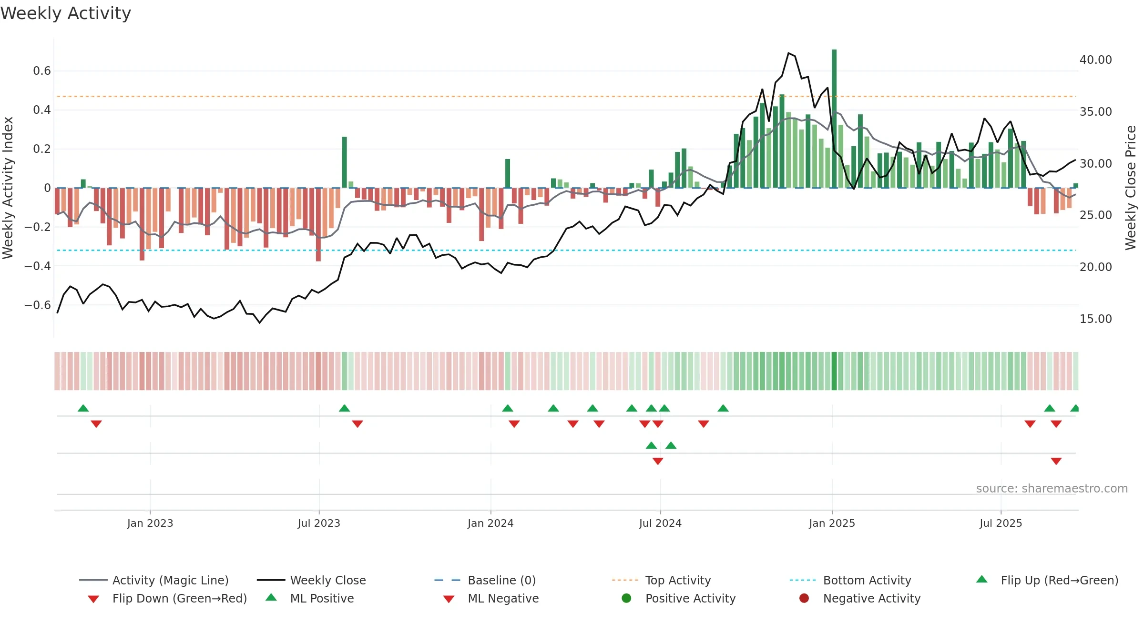This screenshot has width=1144, height=643.
Task: Click the Negative Activity legend entry
Action: tap(860, 598)
